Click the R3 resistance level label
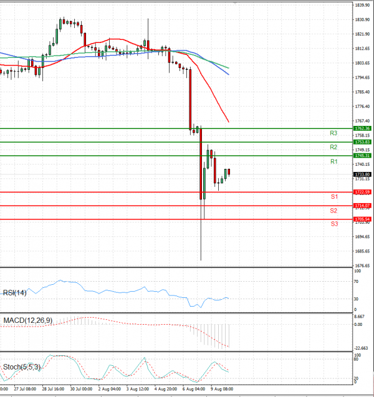 333,133
